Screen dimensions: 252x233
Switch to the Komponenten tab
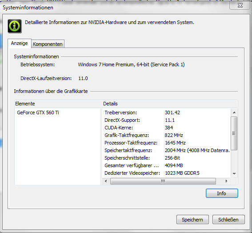click(x=48, y=44)
